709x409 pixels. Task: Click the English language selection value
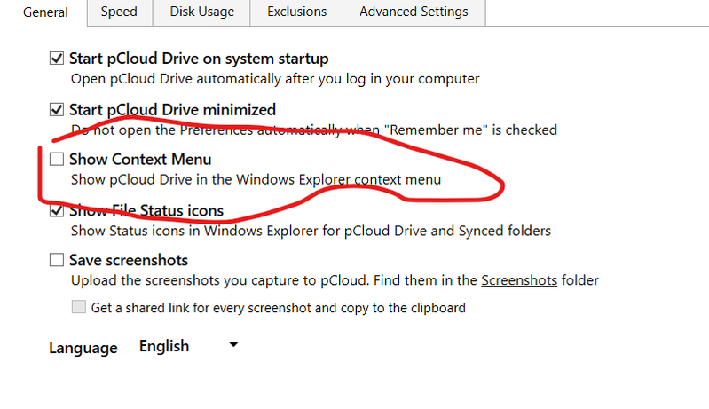pos(164,346)
